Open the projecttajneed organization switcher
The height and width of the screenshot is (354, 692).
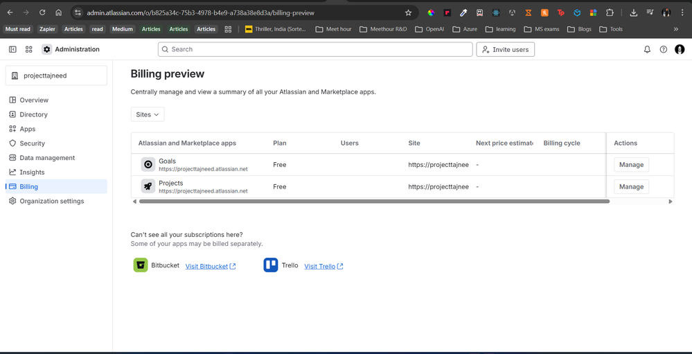57,76
